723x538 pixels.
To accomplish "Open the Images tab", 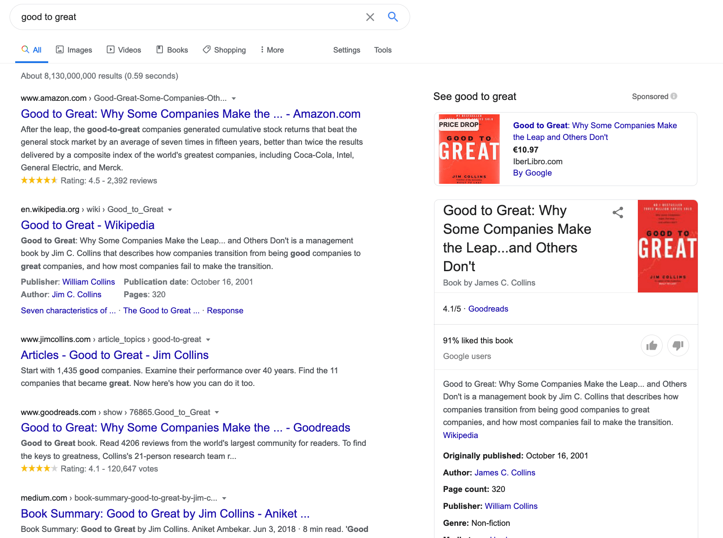I will pyautogui.click(x=74, y=50).
